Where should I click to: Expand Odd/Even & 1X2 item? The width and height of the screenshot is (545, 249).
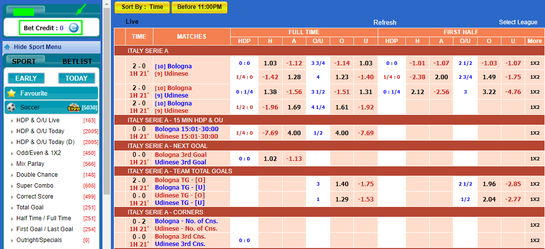point(39,152)
